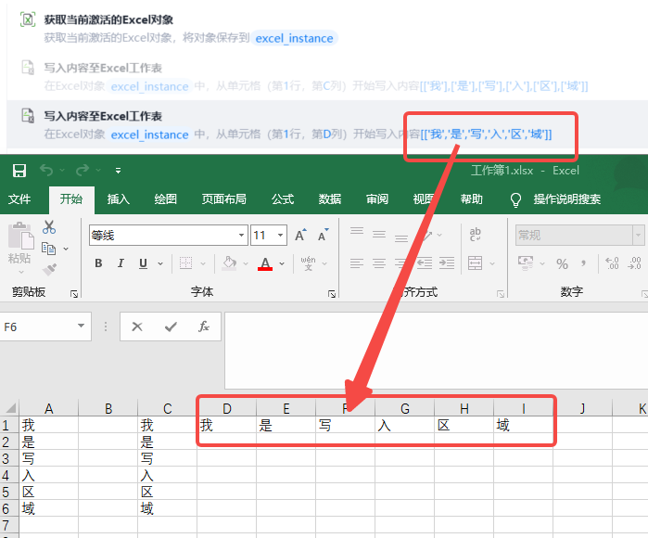Click the red font color button
Image resolution: width=648 pixels, height=538 pixels.
pos(266,263)
